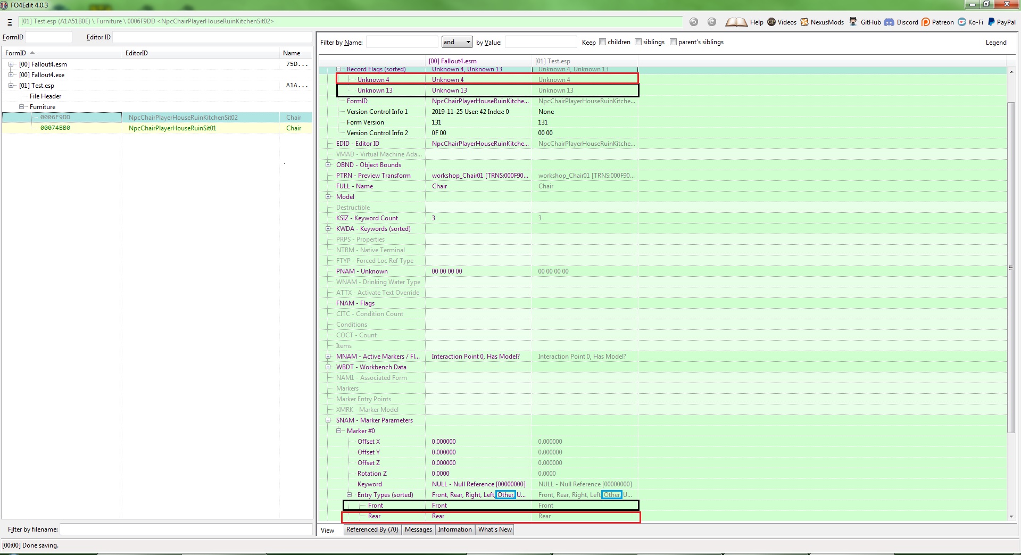Open the NexusMods icon

[804, 22]
